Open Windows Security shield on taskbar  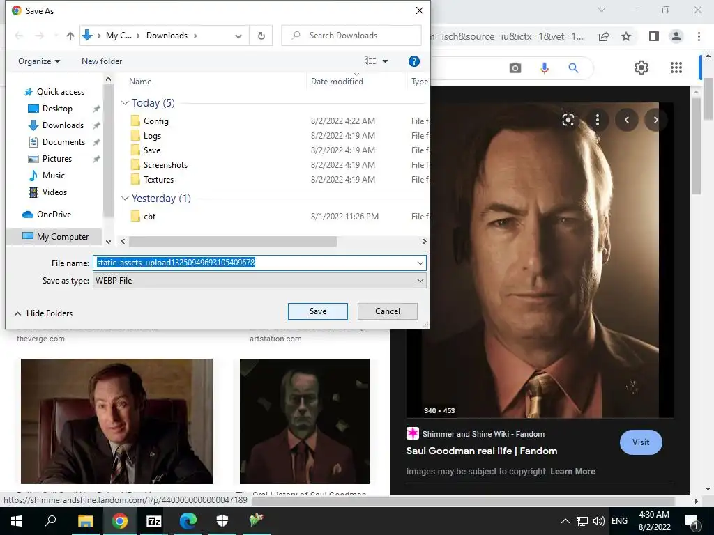222,521
